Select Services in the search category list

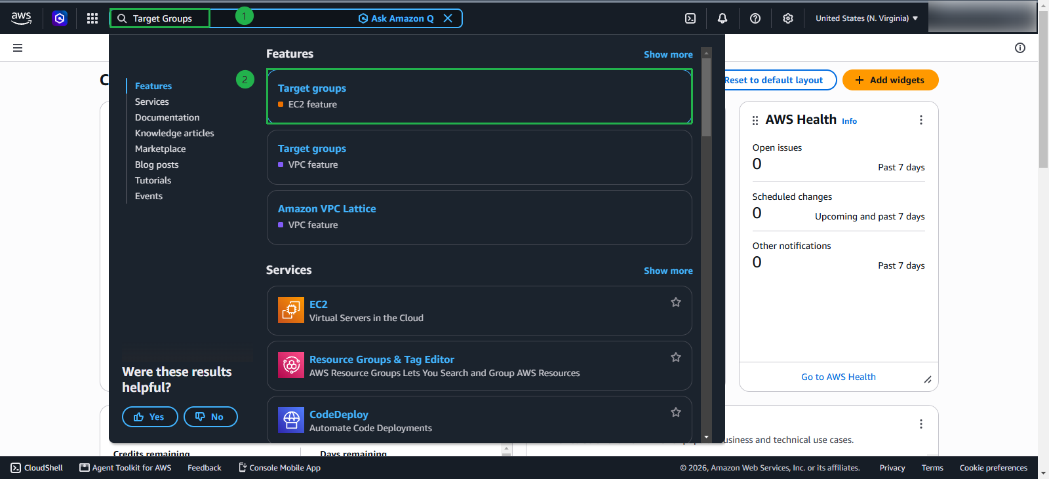coord(152,102)
